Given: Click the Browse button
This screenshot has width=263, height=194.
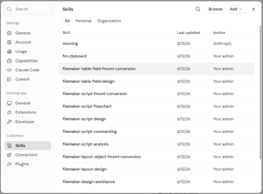Looking at the screenshot, I should (215, 9).
